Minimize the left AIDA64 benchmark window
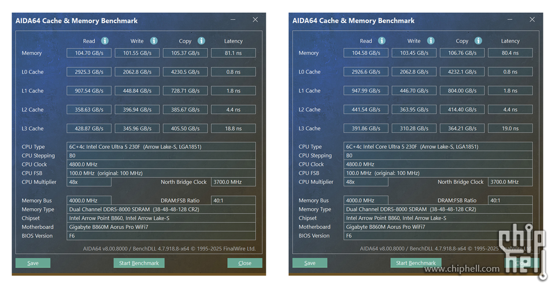This screenshot has height=289, width=555. click(x=232, y=20)
